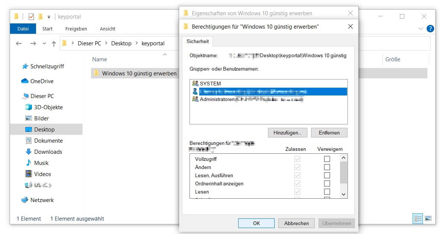Click the Videos film icon

[29, 174]
